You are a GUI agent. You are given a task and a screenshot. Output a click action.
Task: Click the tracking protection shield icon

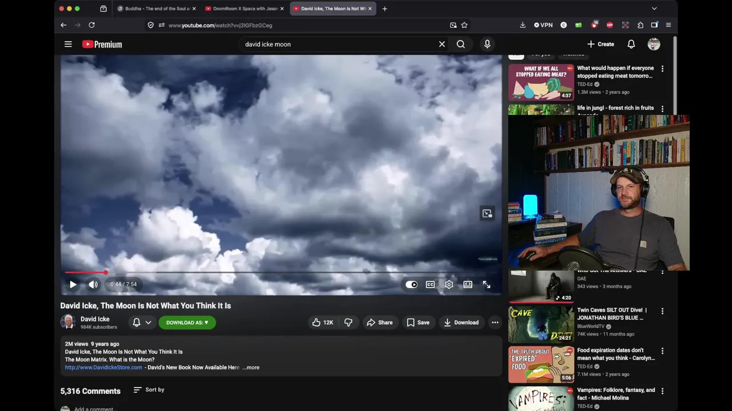point(150,25)
